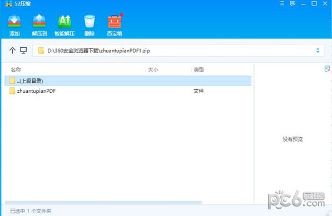Close the 52压缩 window
Image resolution: width=332 pixels, height=216 pixels.
point(325,3)
